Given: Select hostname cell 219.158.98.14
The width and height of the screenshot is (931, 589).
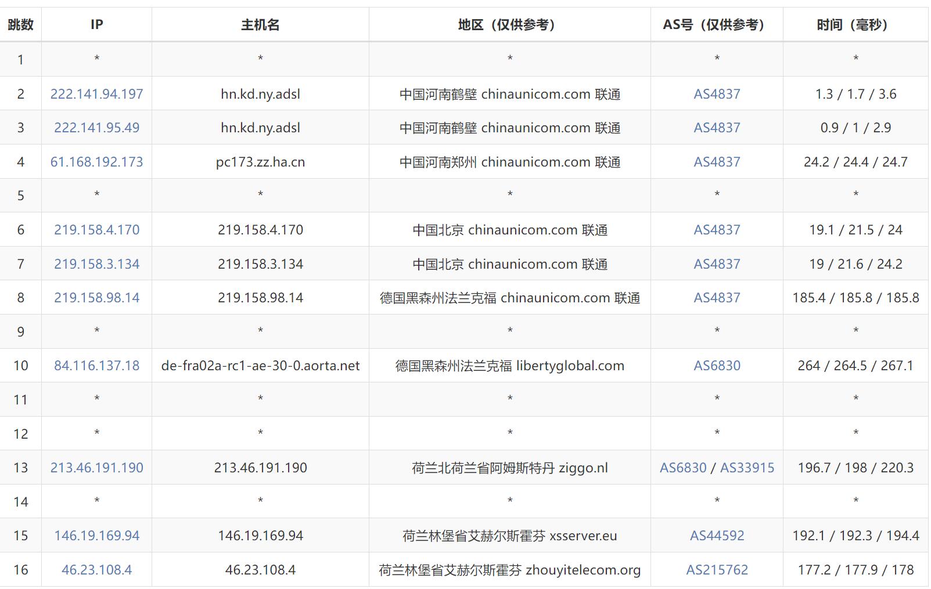Looking at the screenshot, I should 260,298.
